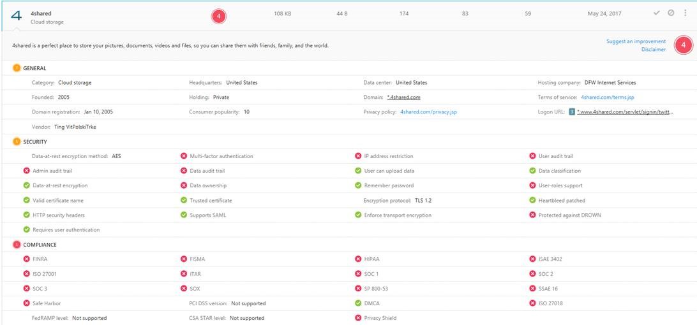697x325 pixels.
Task: Click the SOC 2 compliance label
Action: click(546, 275)
